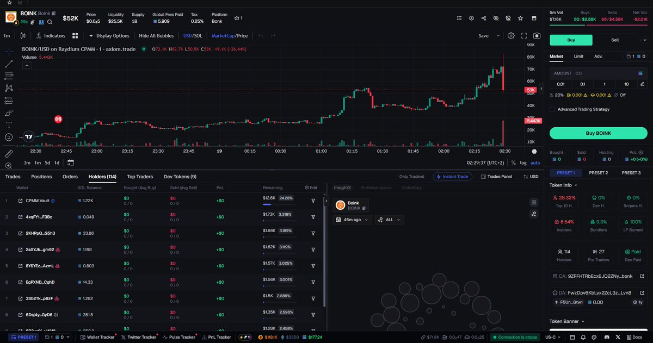Switch chart between MarketCap and Price
Image resolution: width=653 pixels, height=343 pixels.
230,36
